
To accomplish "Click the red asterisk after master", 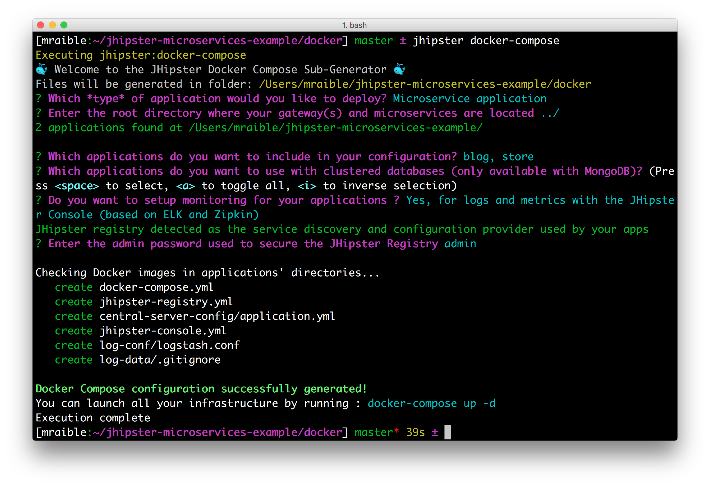I will pos(396,431).
